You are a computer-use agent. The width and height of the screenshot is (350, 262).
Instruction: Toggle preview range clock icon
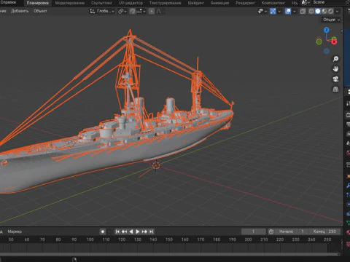271,231
